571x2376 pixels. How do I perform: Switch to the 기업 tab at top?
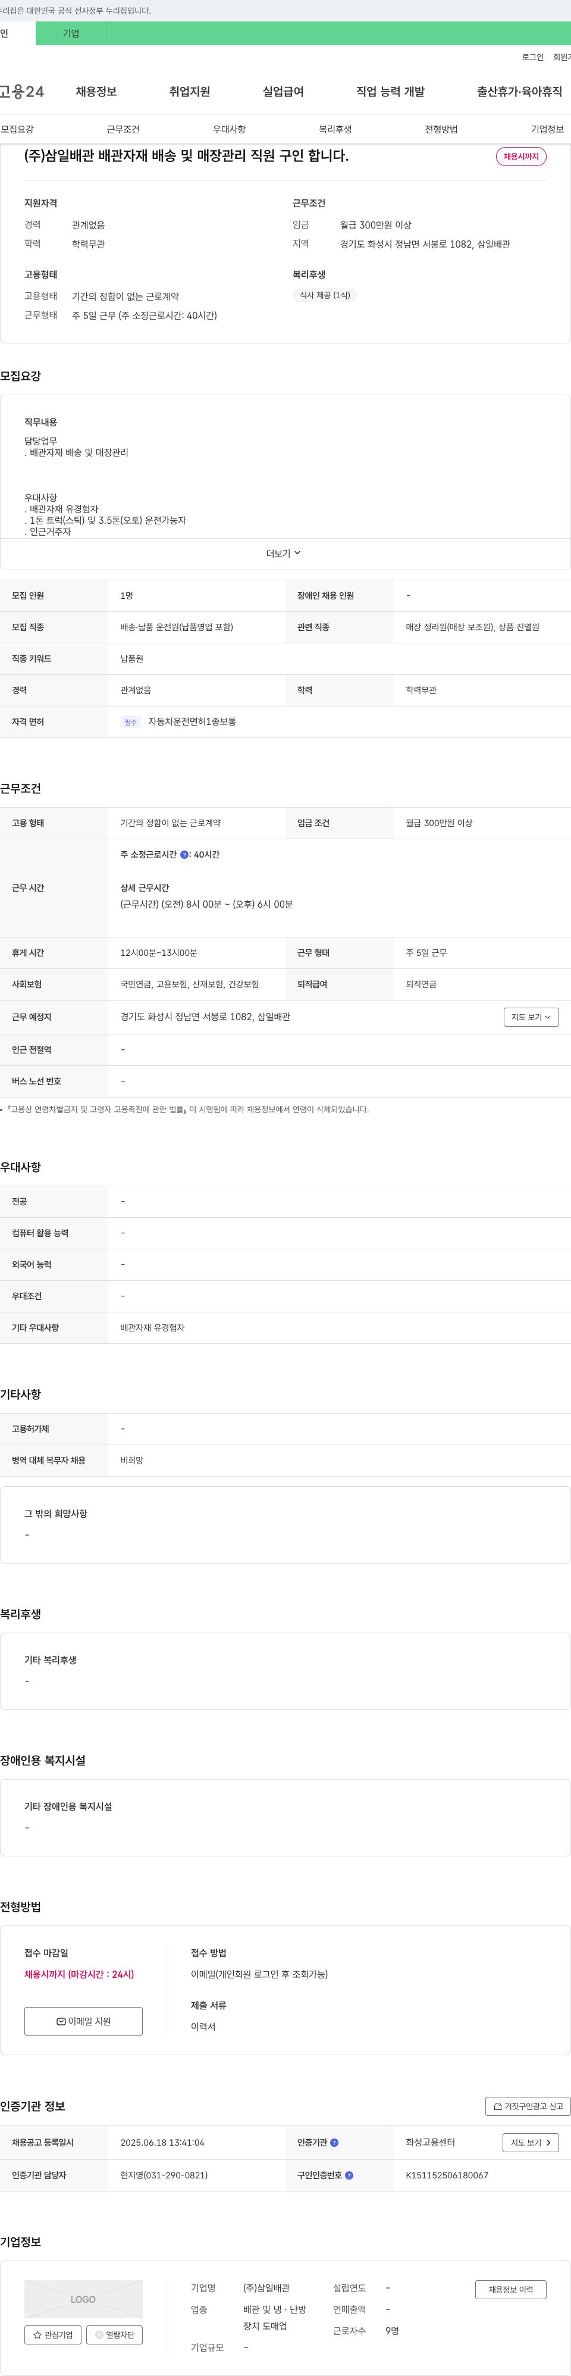point(71,33)
